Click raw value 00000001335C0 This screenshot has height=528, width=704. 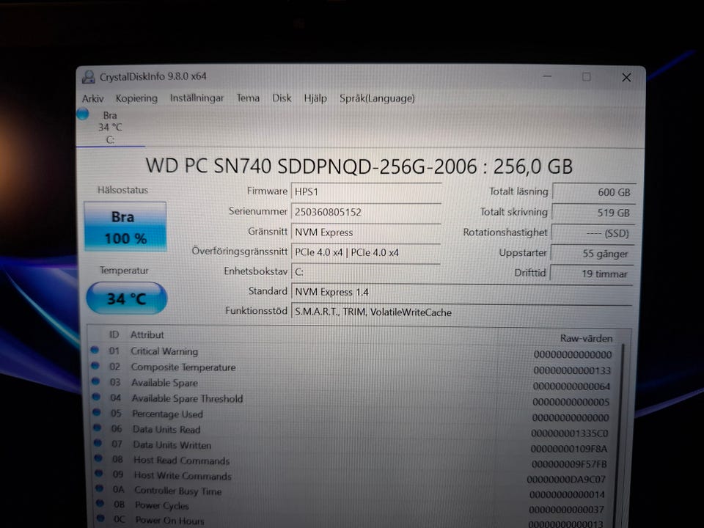pos(569,433)
